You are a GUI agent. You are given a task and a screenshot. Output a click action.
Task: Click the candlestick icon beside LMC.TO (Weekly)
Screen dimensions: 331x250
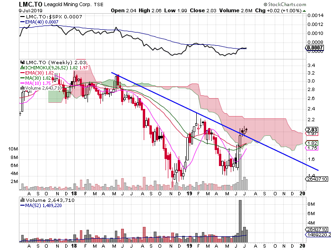[x=22, y=62]
